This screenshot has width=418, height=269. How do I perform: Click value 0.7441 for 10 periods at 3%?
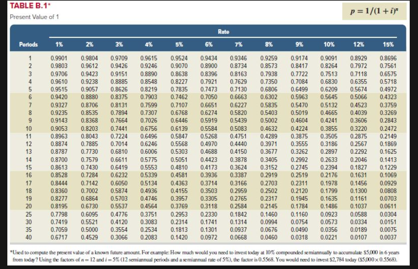point(119,129)
